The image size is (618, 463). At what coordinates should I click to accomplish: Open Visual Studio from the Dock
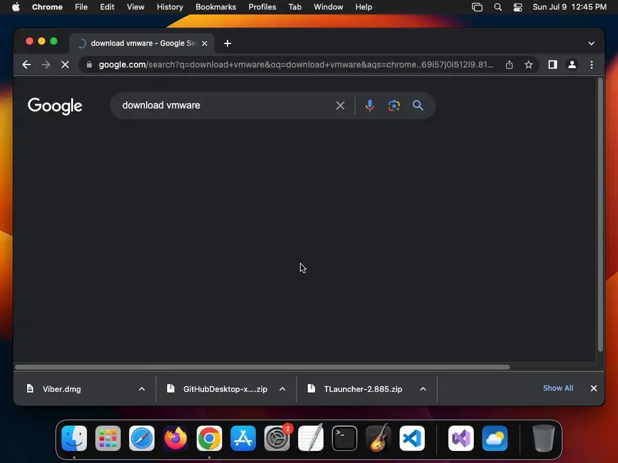[460, 438]
